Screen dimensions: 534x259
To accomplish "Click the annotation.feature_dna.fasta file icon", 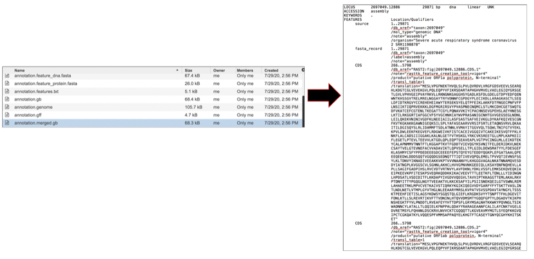I will (x=7, y=75).
